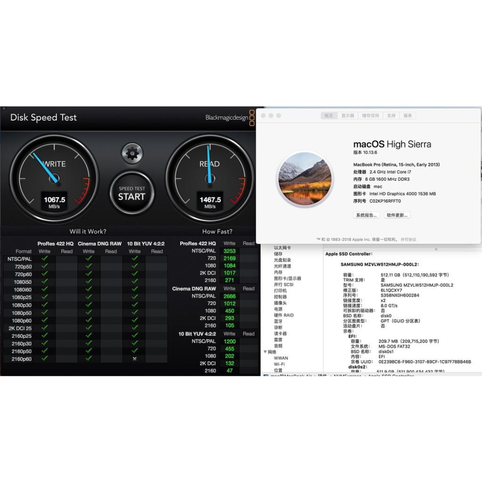Click the About This Mac serial C02KP16RFFT0
The height and width of the screenshot is (482, 482).
pyautogui.click(x=385, y=201)
